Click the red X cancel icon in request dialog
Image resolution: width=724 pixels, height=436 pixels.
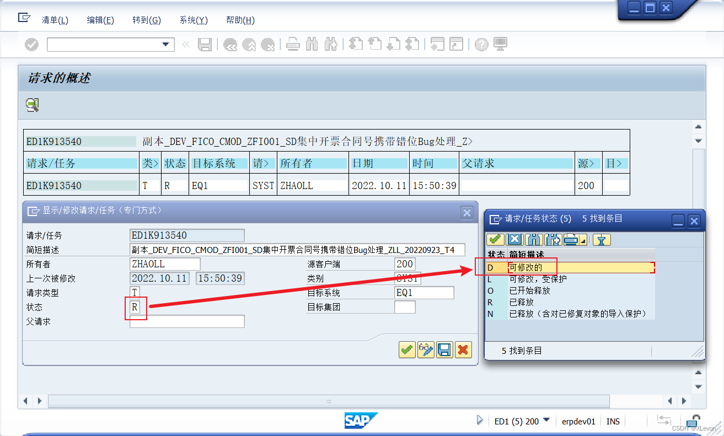[x=463, y=349]
